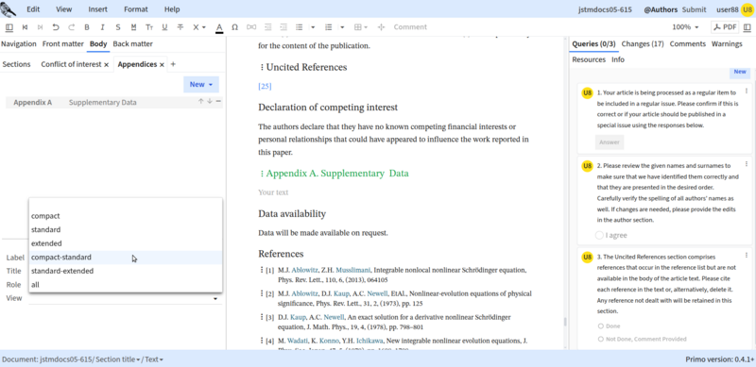Toggle the right sidebar panel icon
The width and height of the screenshot is (756, 367).
coord(747,27)
